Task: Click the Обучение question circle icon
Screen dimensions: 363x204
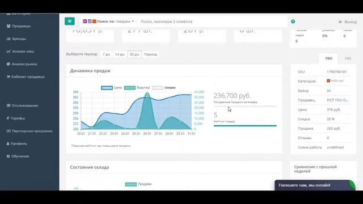Action: 8,156
